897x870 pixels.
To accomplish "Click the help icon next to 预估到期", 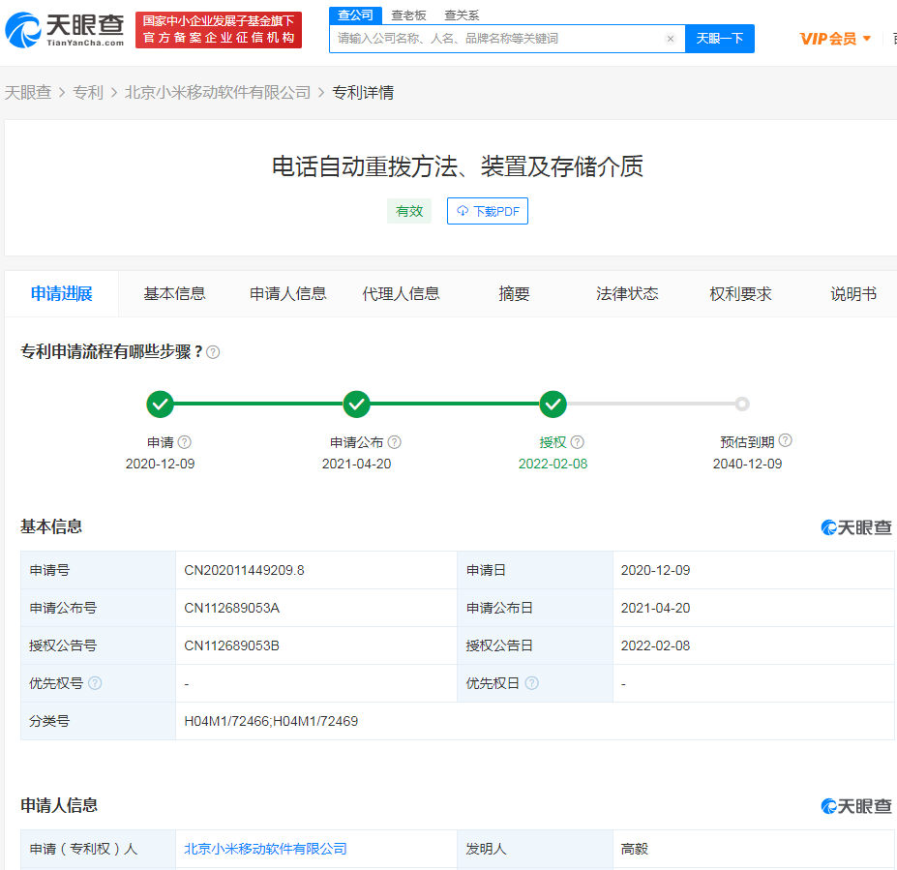I will [x=785, y=440].
